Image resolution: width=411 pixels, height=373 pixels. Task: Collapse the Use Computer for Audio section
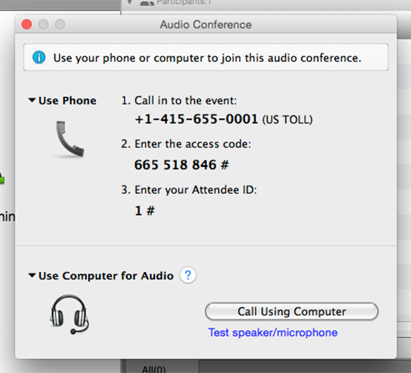pos(32,275)
